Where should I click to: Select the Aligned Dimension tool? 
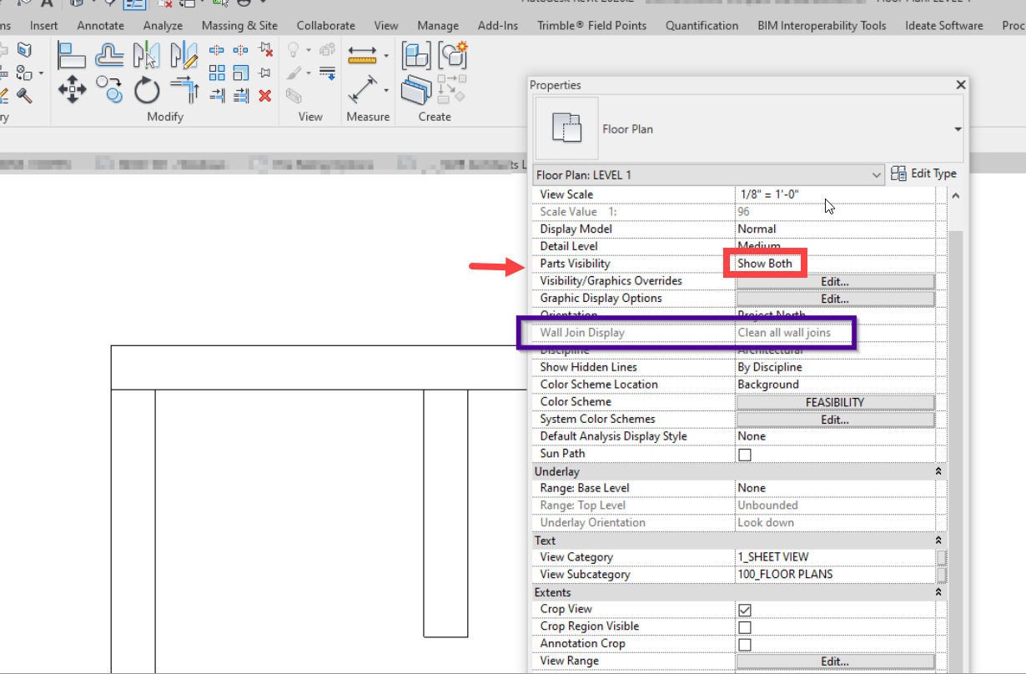(362, 90)
